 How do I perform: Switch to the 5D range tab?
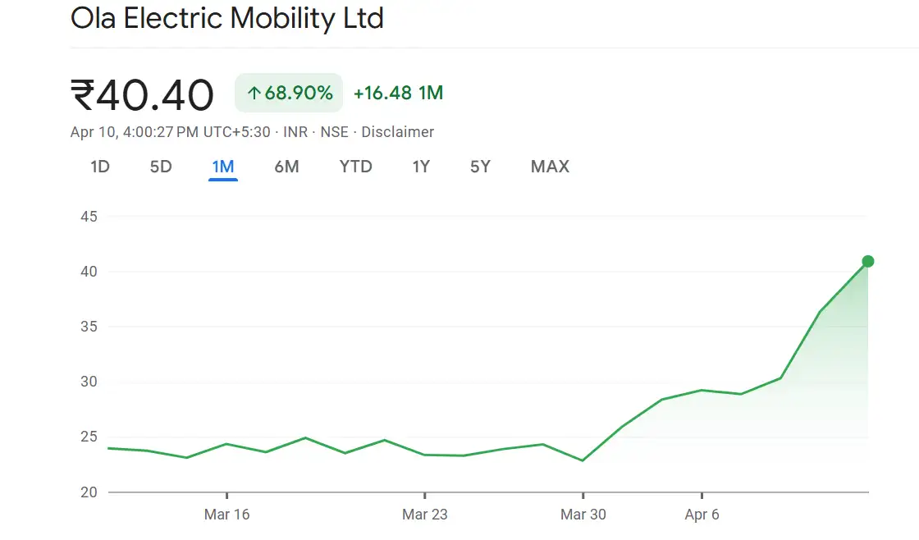click(x=161, y=167)
